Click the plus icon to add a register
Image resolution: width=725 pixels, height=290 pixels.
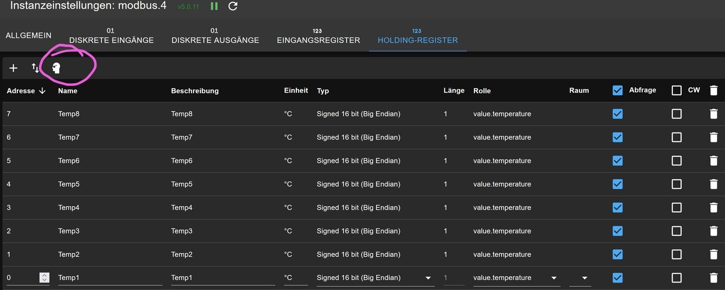pos(14,68)
